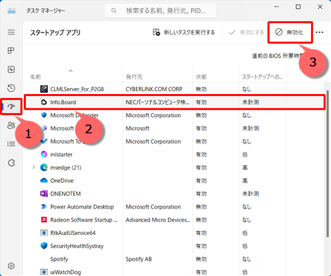The width and height of the screenshot is (331, 276).
Task: Open the hamburger navigation menu
Action: pos(11,32)
